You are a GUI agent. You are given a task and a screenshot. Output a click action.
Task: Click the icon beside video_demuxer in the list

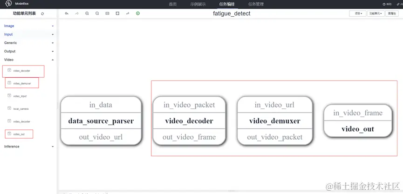click(x=9, y=83)
